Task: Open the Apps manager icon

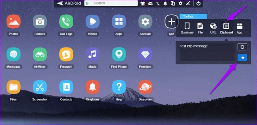Action: [119, 22]
